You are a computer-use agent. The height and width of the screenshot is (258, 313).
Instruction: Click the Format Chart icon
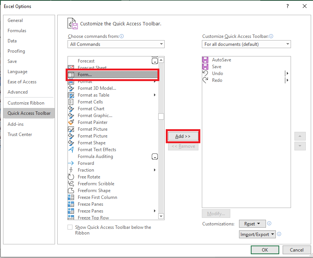point(71,109)
